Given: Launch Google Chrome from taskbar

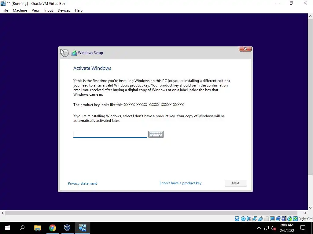Looking at the screenshot, I should pos(53,228).
